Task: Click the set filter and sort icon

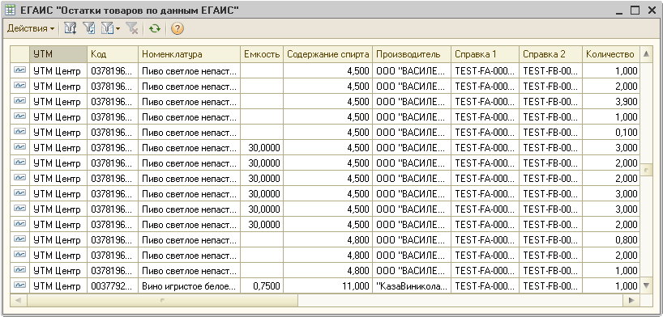Action: 71,28
